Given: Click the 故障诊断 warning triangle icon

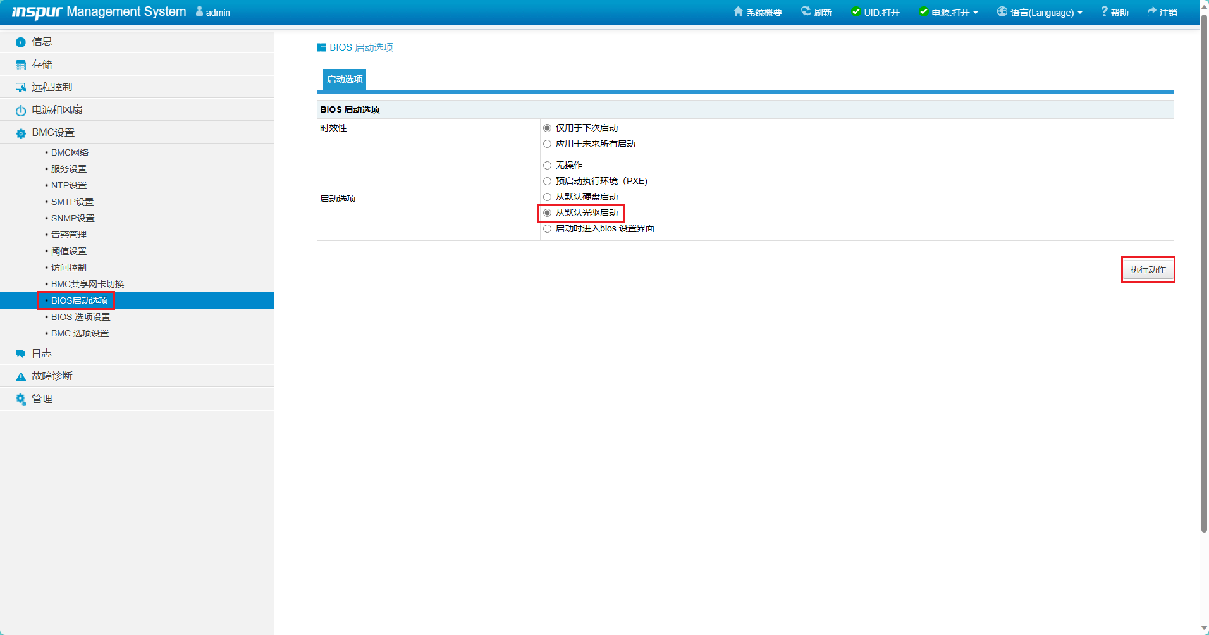Looking at the screenshot, I should tap(21, 376).
